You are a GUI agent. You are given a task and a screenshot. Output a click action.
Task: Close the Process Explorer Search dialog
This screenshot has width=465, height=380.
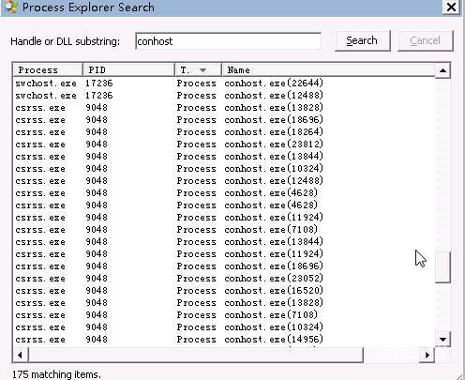click(x=451, y=7)
